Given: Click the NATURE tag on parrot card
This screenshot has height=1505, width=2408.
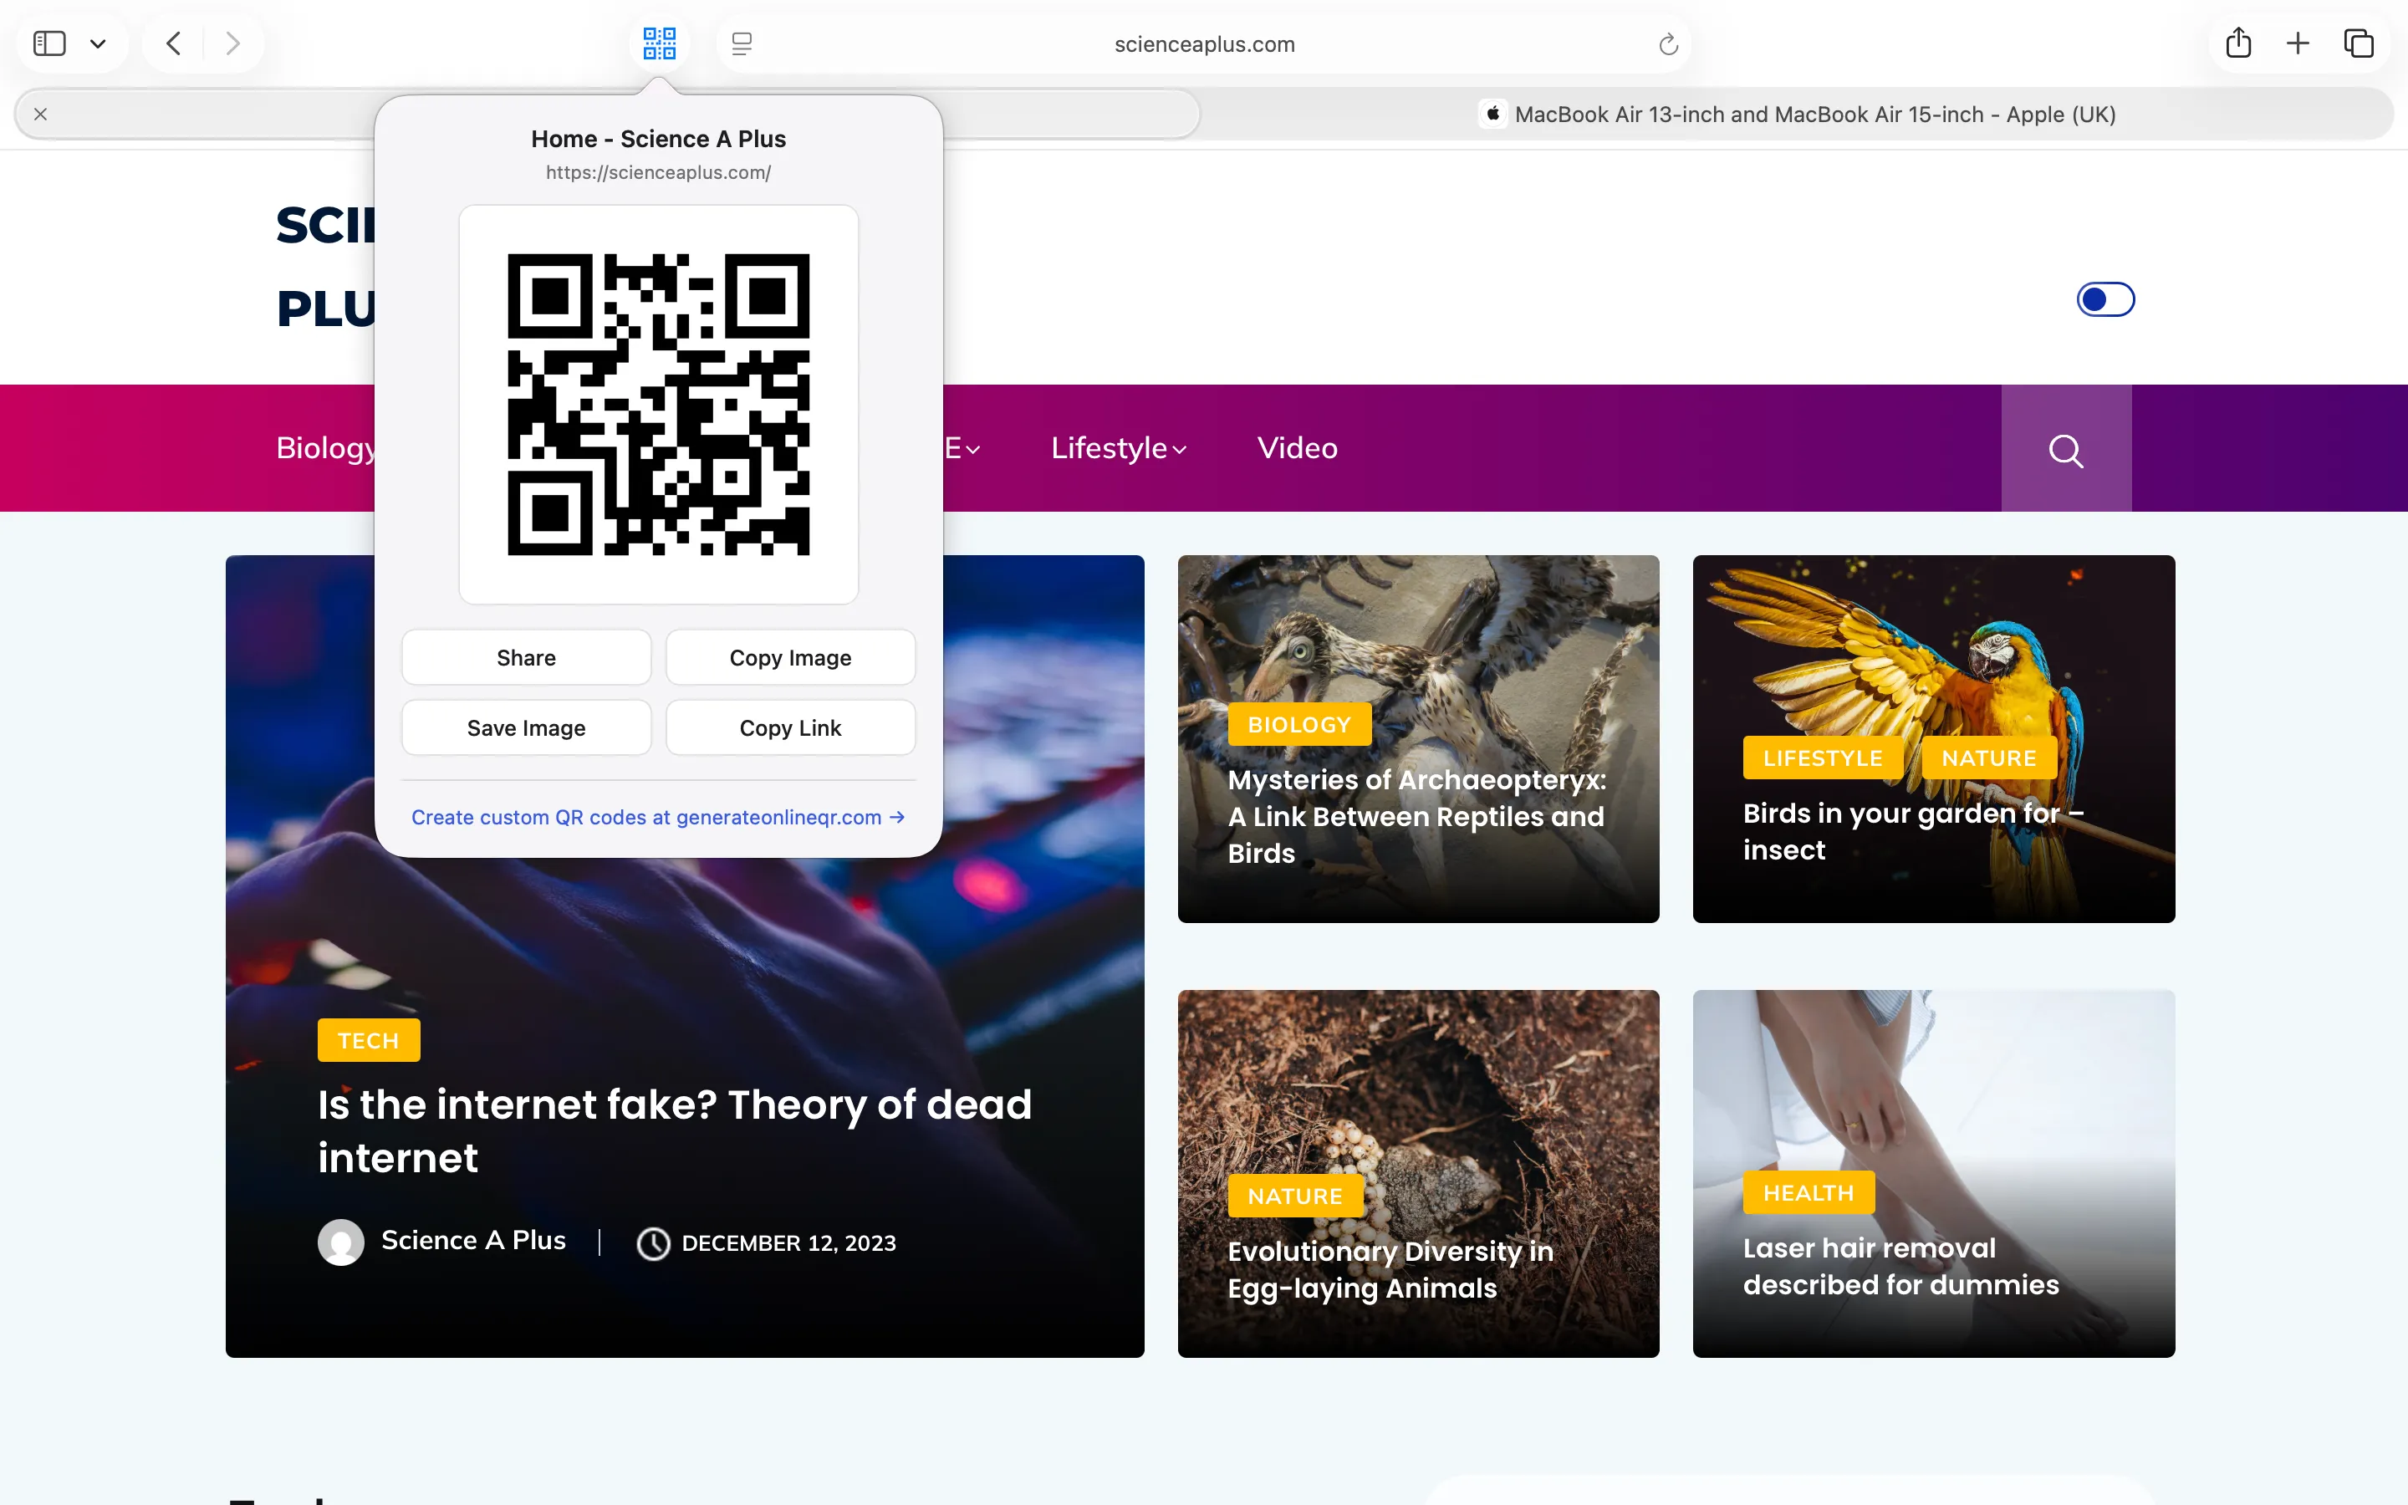Looking at the screenshot, I should pyautogui.click(x=1988, y=758).
